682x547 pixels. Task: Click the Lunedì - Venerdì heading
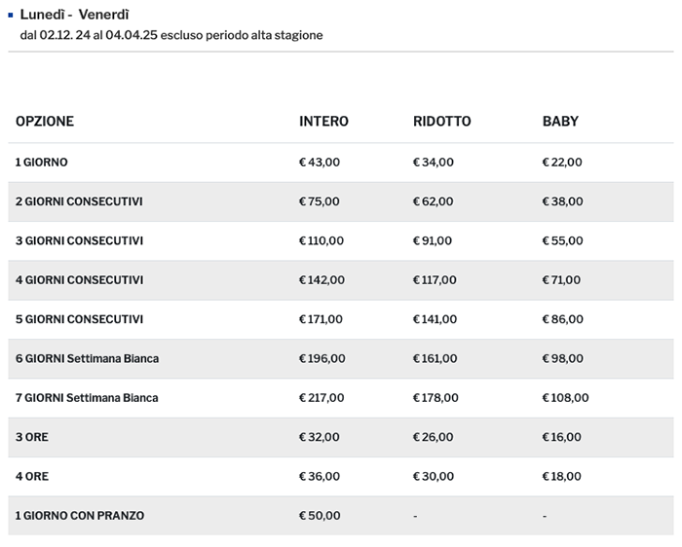click(75, 15)
